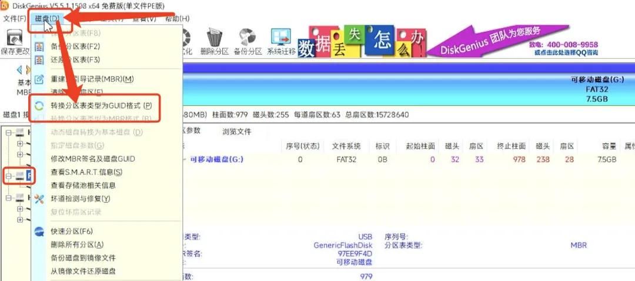Viewport: 635px width, 281px height.
Task: Open the 文件(F) menu
Action: click(x=14, y=19)
